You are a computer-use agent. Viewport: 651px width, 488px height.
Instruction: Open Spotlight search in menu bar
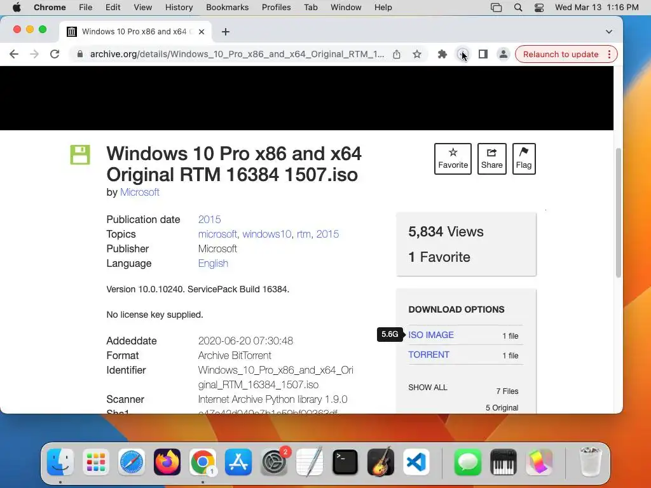517,8
